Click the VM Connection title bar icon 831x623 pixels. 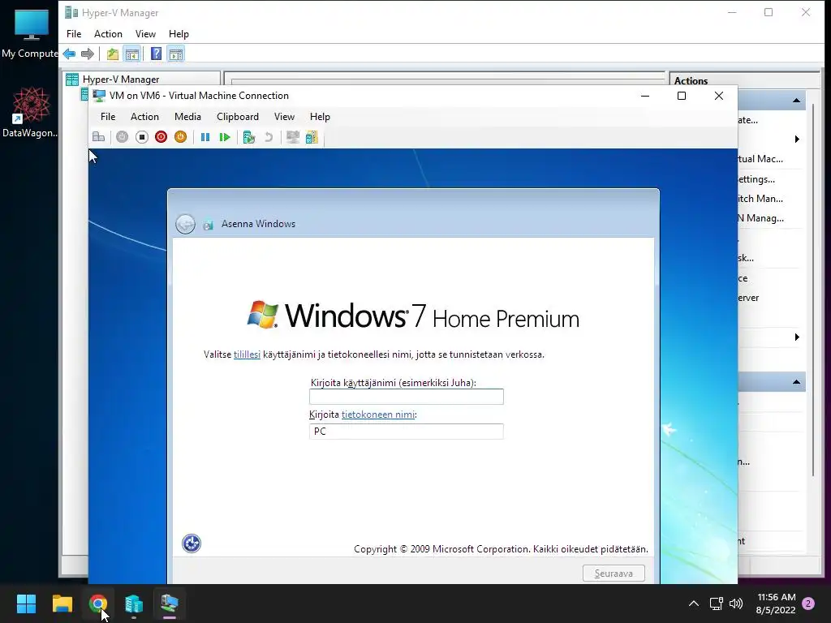[x=99, y=96]
